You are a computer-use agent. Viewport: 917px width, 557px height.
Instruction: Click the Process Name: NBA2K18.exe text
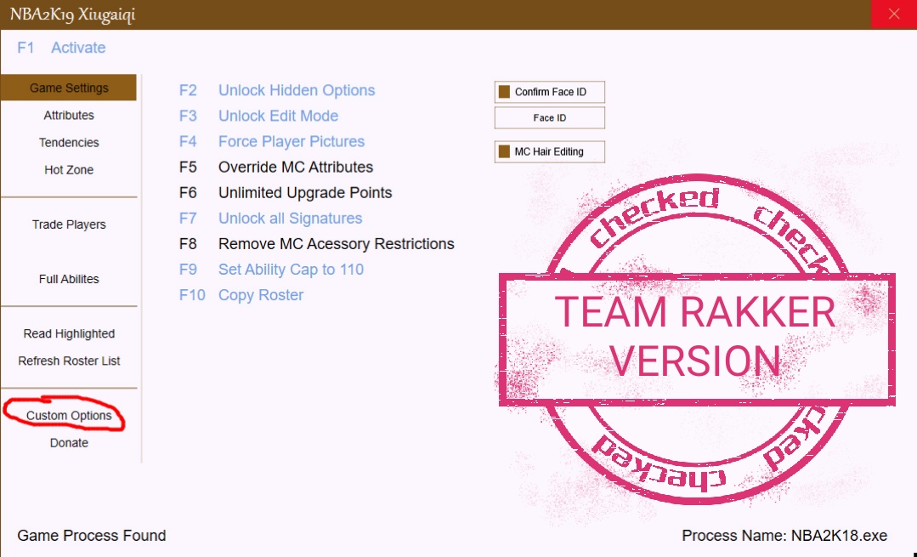click(784, 536)
